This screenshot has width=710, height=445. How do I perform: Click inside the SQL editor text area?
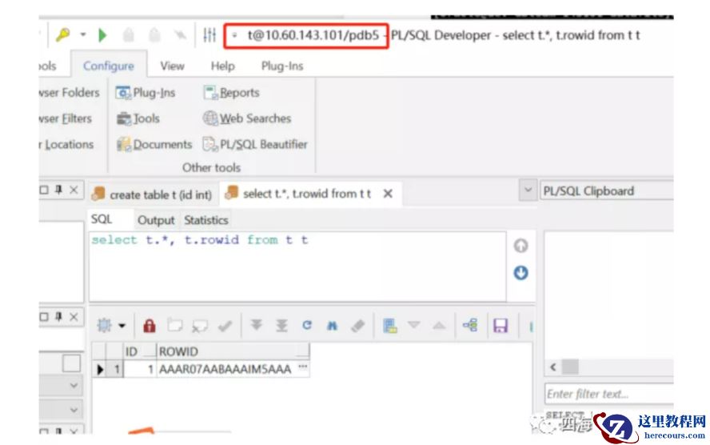click(297, 267)
